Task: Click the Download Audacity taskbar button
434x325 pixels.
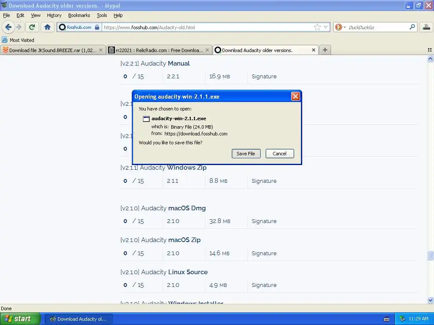Action: point(78,319)
